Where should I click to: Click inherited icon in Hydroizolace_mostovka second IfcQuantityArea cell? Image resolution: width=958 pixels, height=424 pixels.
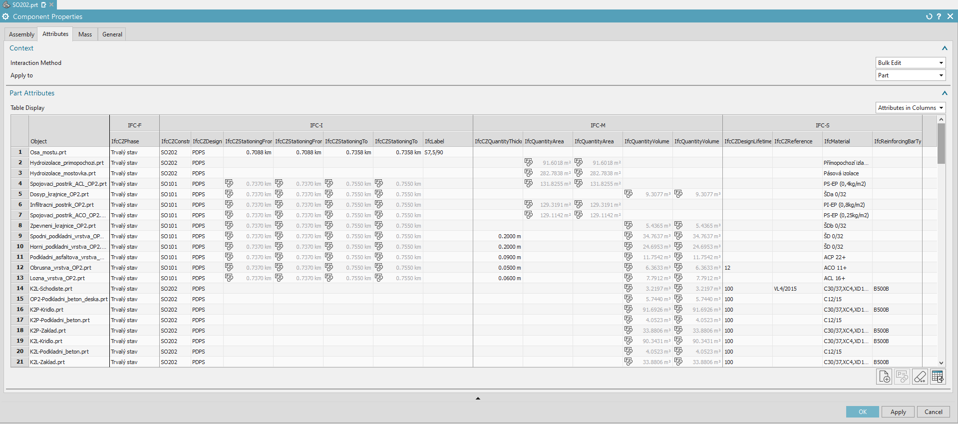point(579,173)
